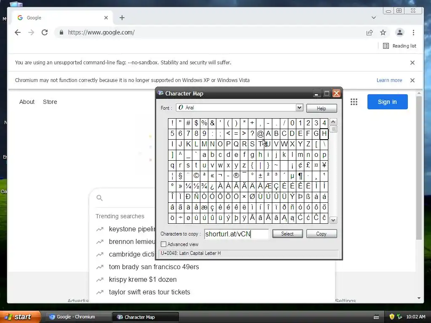Open the Google apps grid
This screenshot has height=323, width=431.
click(x=354, y=102)
